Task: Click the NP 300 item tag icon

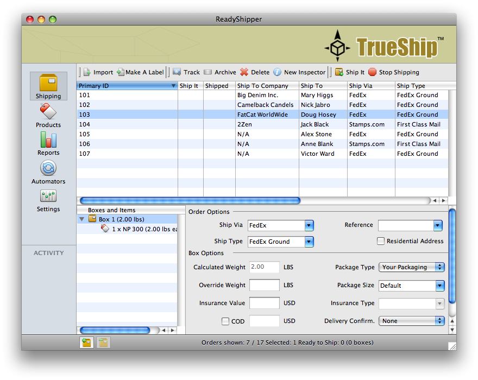Action: [105, 229]
